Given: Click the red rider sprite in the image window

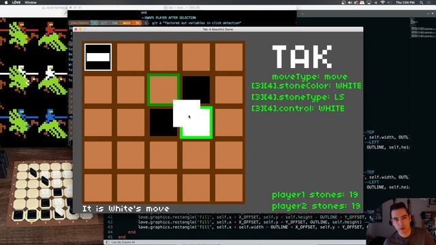Looking at the screenshot, I should [x=53, y=36].
